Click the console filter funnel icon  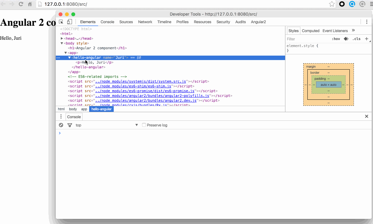click(x=70, y=125)
